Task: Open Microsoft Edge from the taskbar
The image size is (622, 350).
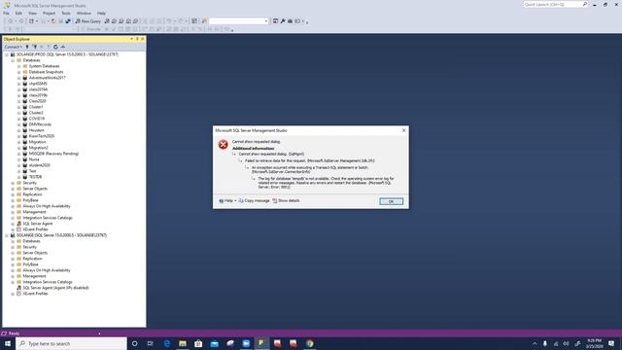Action: point(166,343)
